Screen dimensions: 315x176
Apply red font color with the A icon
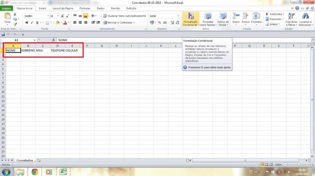tap(65, 22)
